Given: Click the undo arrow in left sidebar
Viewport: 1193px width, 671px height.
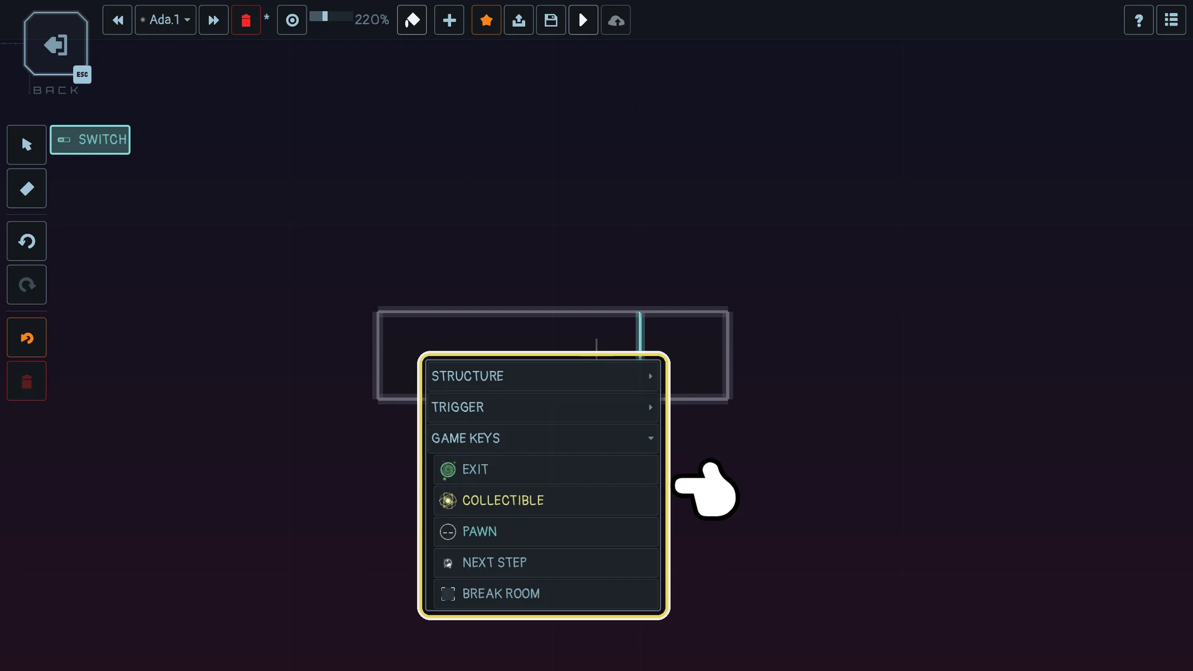Looking at the screenshot, I should 27,241.
